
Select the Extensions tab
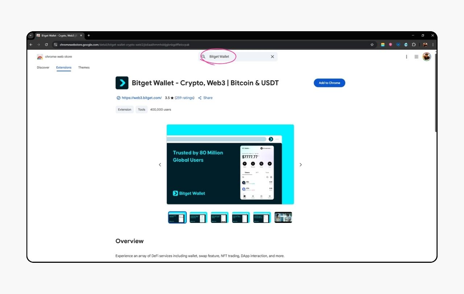tap(64, 68)
